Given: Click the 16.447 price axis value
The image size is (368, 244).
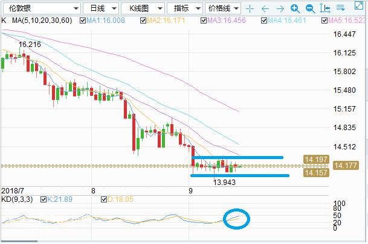Looking at the screenshot, I should click(x=344, y=34).
